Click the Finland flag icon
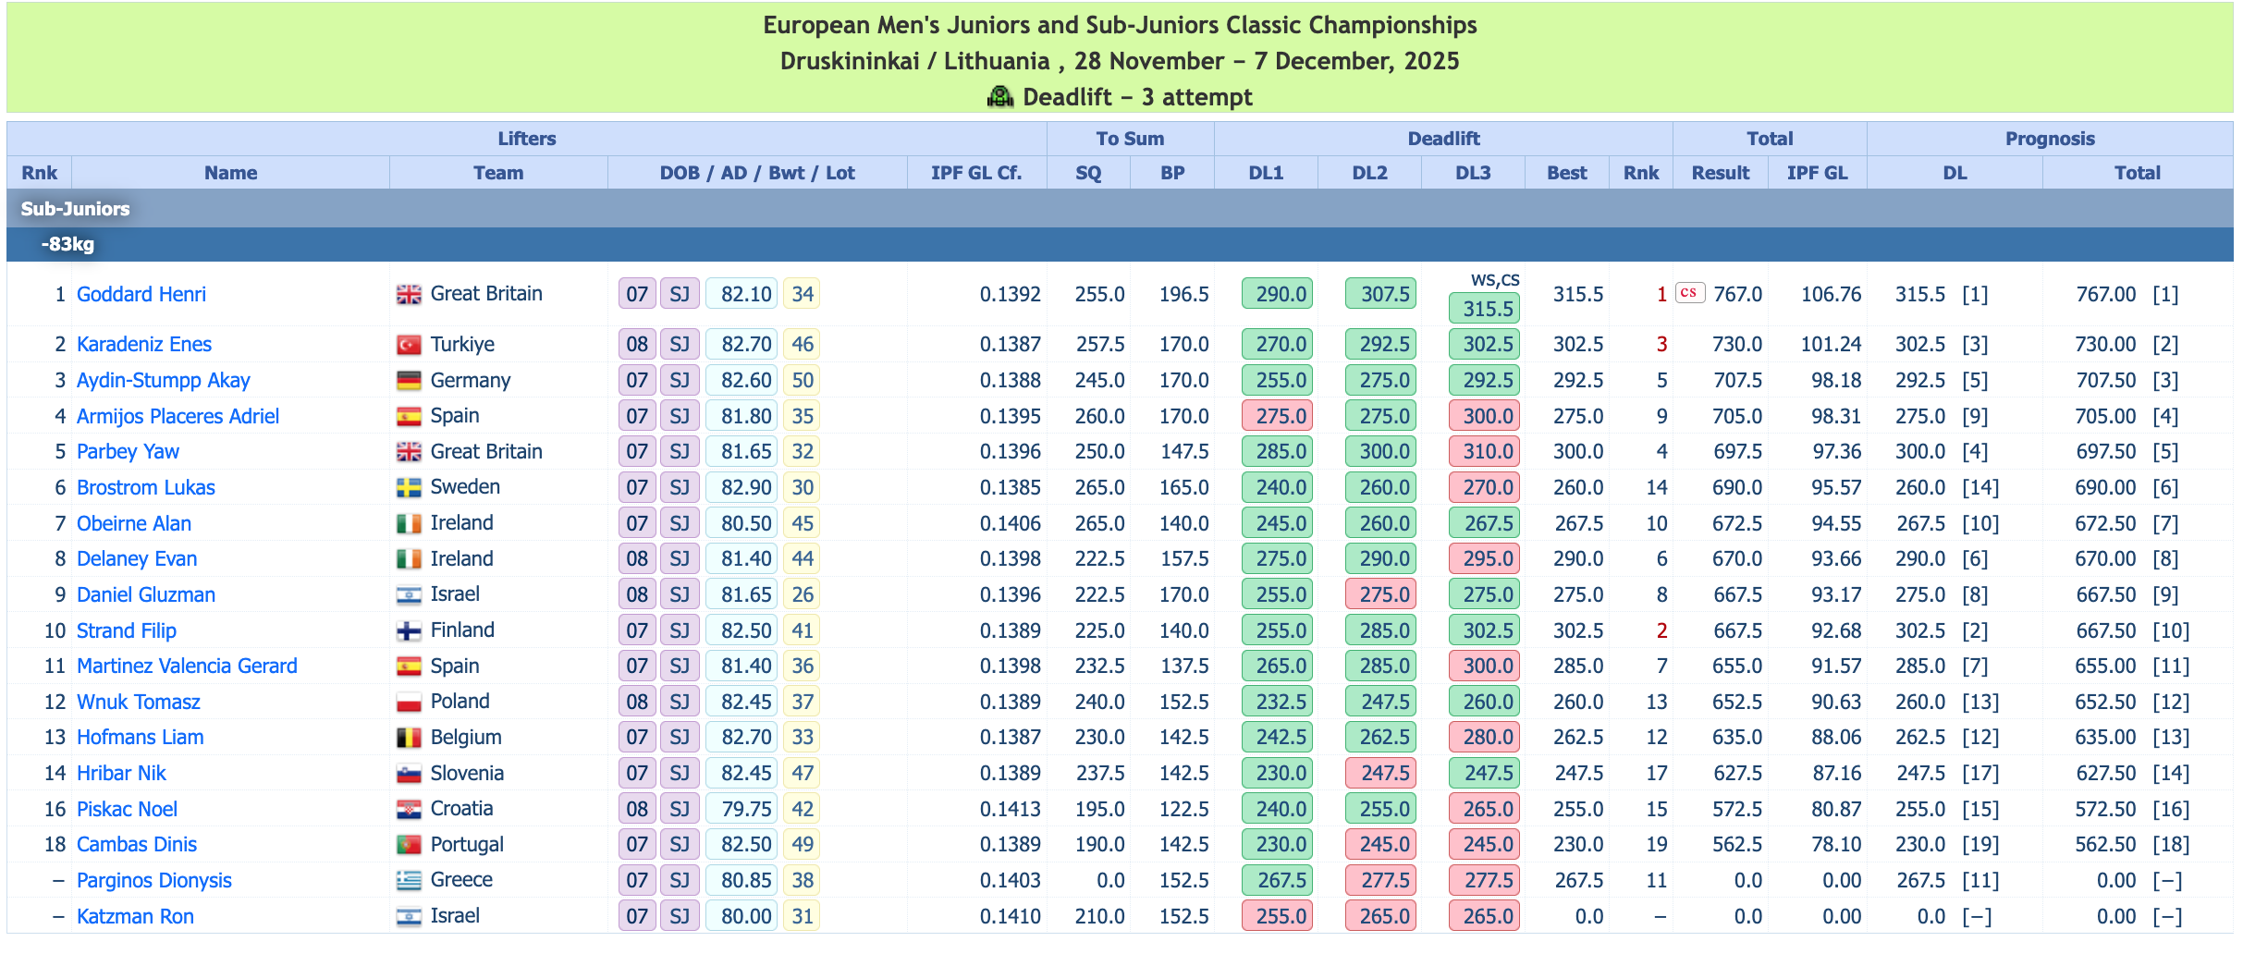The width and height of the screenshot is (2243, 954). pyautogui.click(x=409, y=631)
